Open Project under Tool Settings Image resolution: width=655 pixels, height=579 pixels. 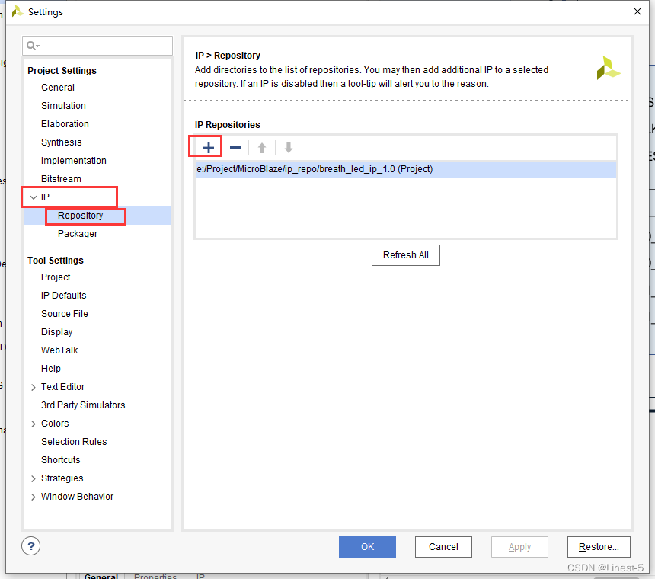click(x=56, y=277)
